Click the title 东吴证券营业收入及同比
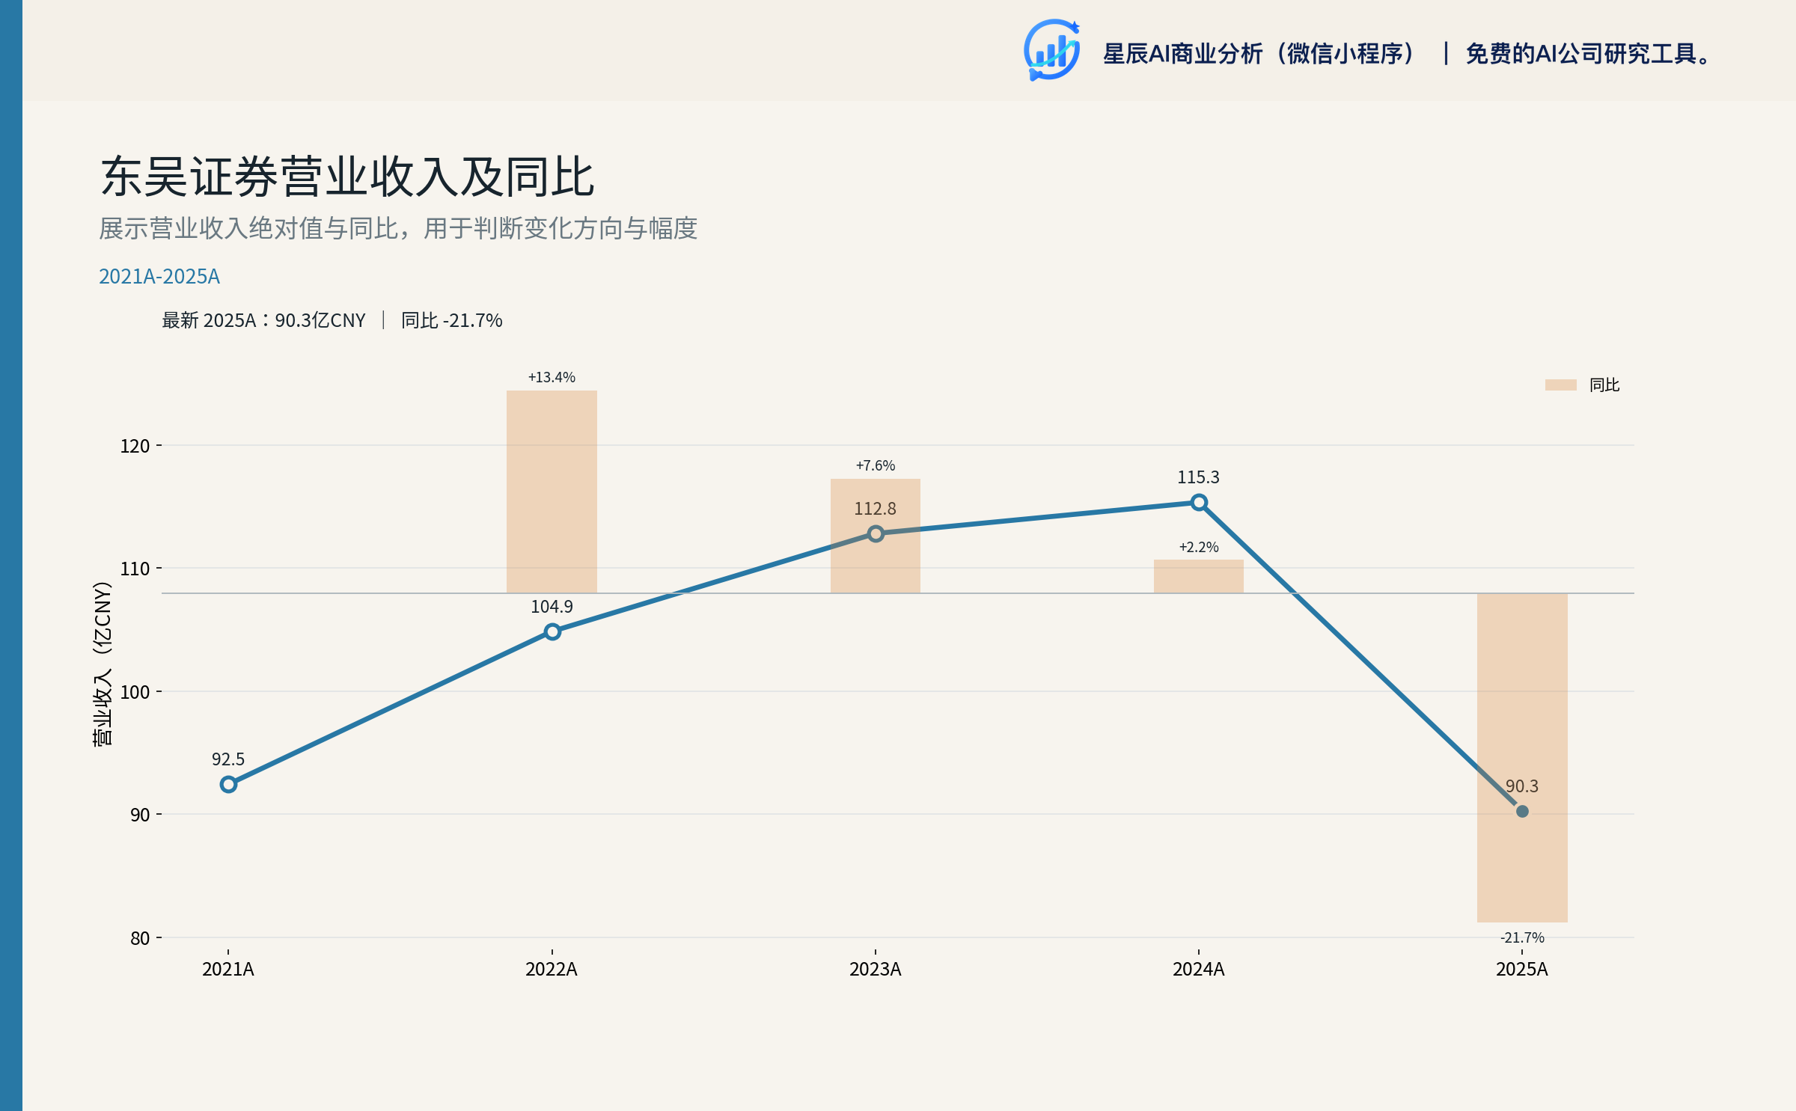The image size is (1796, 1111). click(348, 177)
